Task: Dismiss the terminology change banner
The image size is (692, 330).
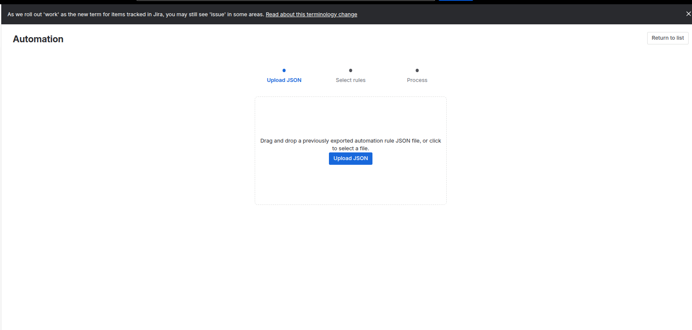Action: [x=688, y=14]
